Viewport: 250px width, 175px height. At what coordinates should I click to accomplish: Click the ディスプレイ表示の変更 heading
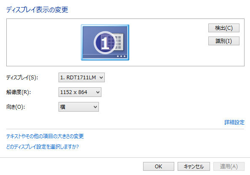37,10
